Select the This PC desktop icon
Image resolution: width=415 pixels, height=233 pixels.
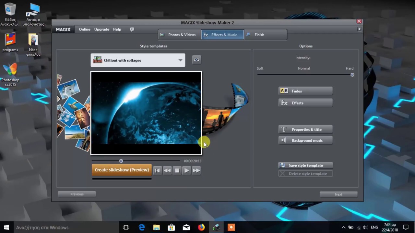pyautogui.click(x=33, y=14)
